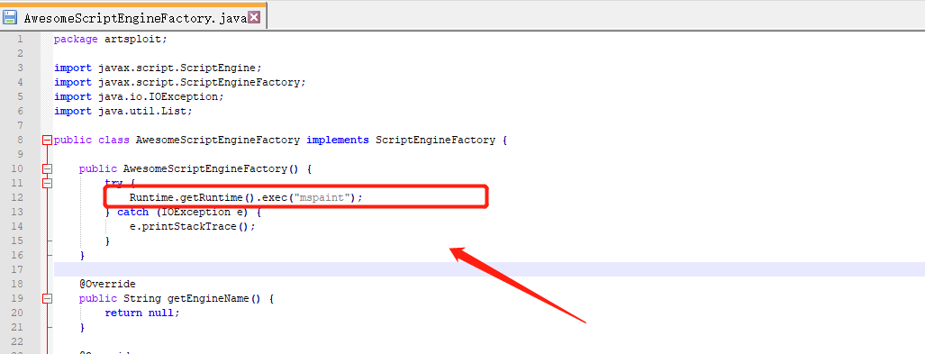This screenshot has height=354, width=925.
Task: Click the 'implements' keyword in the class declaration
Action: [338, 140]
